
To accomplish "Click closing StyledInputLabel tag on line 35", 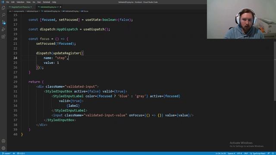I will [69, 111].
